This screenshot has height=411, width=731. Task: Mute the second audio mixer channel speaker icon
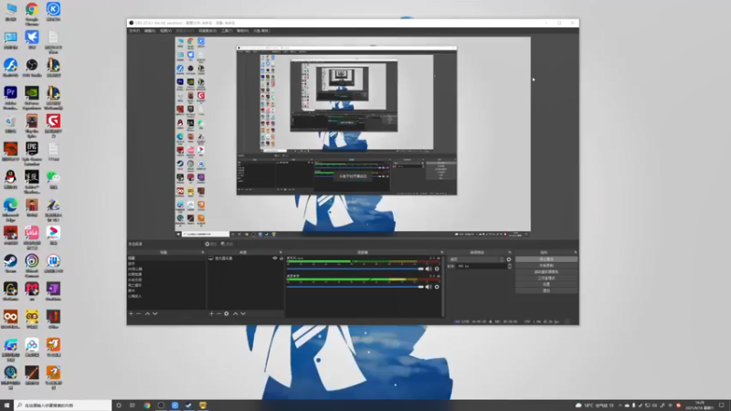coord(429,287)
